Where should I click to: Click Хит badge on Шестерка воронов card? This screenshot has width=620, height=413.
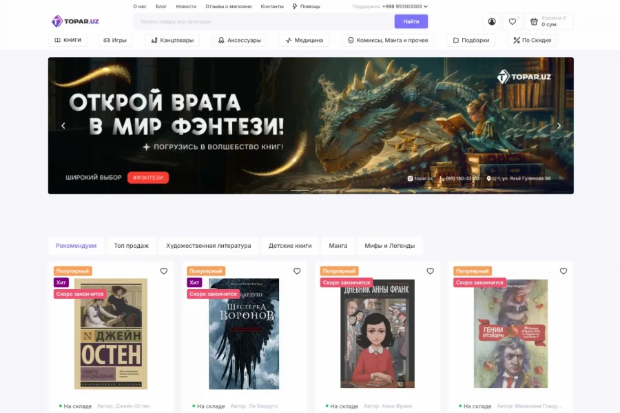tap(194, 283)
